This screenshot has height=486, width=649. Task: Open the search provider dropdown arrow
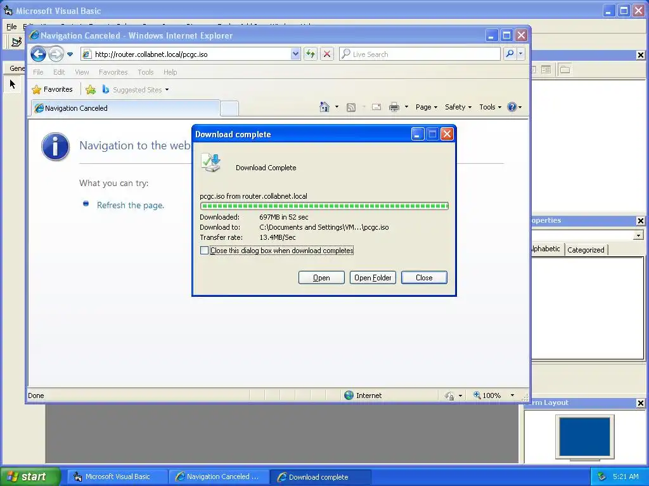(x=521, y=54)
